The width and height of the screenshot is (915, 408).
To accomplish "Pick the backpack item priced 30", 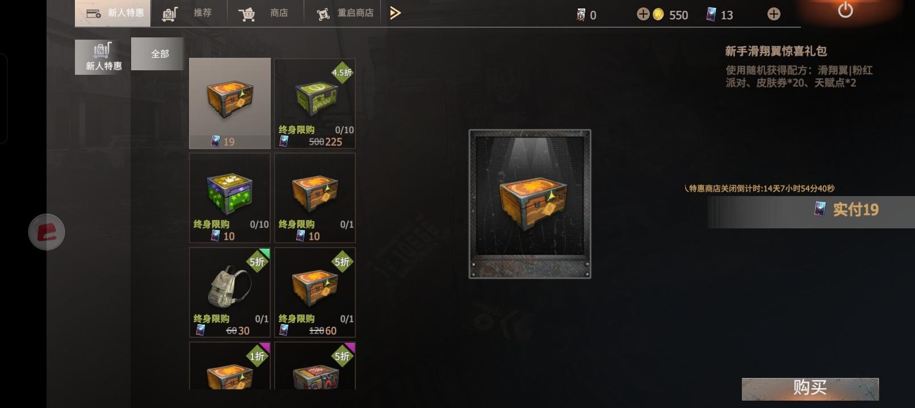I will click(x=230, y=292).
